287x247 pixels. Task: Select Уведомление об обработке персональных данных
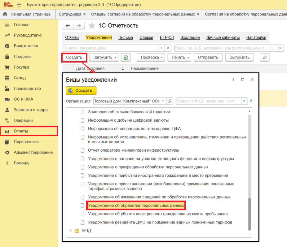click(136, 206)
